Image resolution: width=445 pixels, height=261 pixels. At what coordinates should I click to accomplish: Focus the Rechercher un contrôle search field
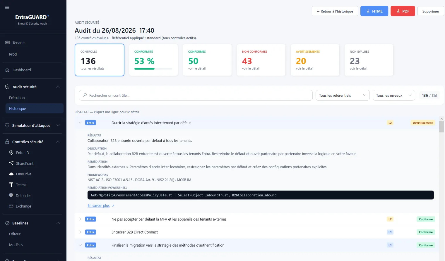[196, 95]
